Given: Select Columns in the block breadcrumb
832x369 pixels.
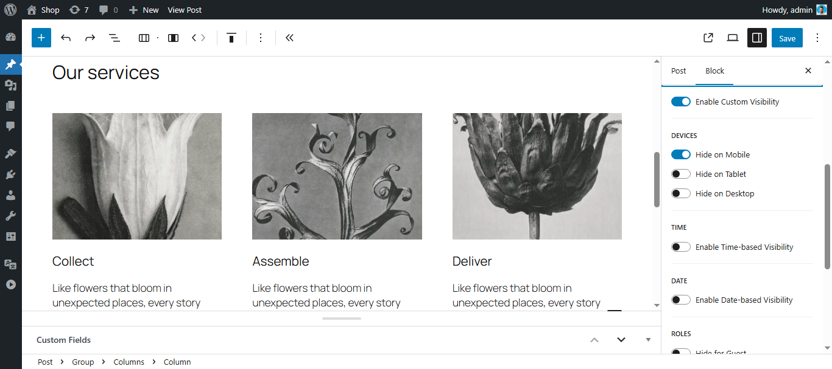Looking at the screenshot, I should point(129,362).
